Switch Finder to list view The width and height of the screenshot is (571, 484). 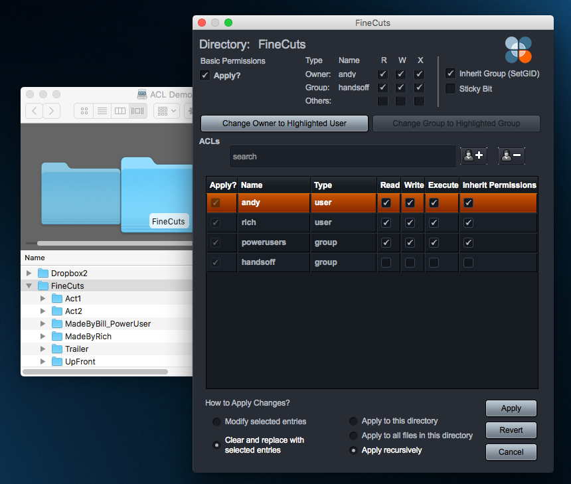(103, 111)
